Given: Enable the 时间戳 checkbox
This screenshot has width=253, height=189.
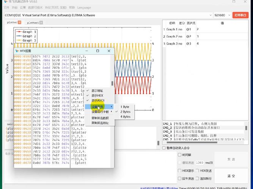Looking at the screenshot, I should 179,155.
